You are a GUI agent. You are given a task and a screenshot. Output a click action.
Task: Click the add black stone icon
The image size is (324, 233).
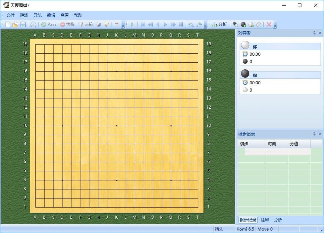(243, 24)
